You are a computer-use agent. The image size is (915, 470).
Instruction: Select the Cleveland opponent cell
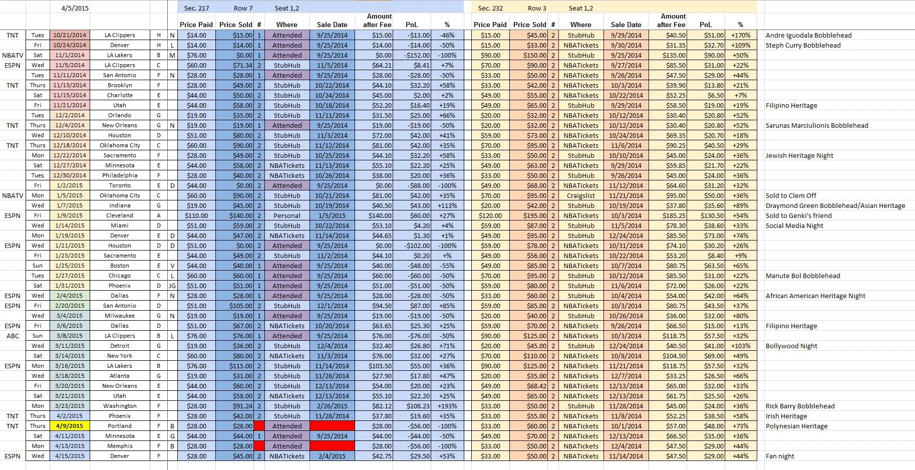point(120,215)
